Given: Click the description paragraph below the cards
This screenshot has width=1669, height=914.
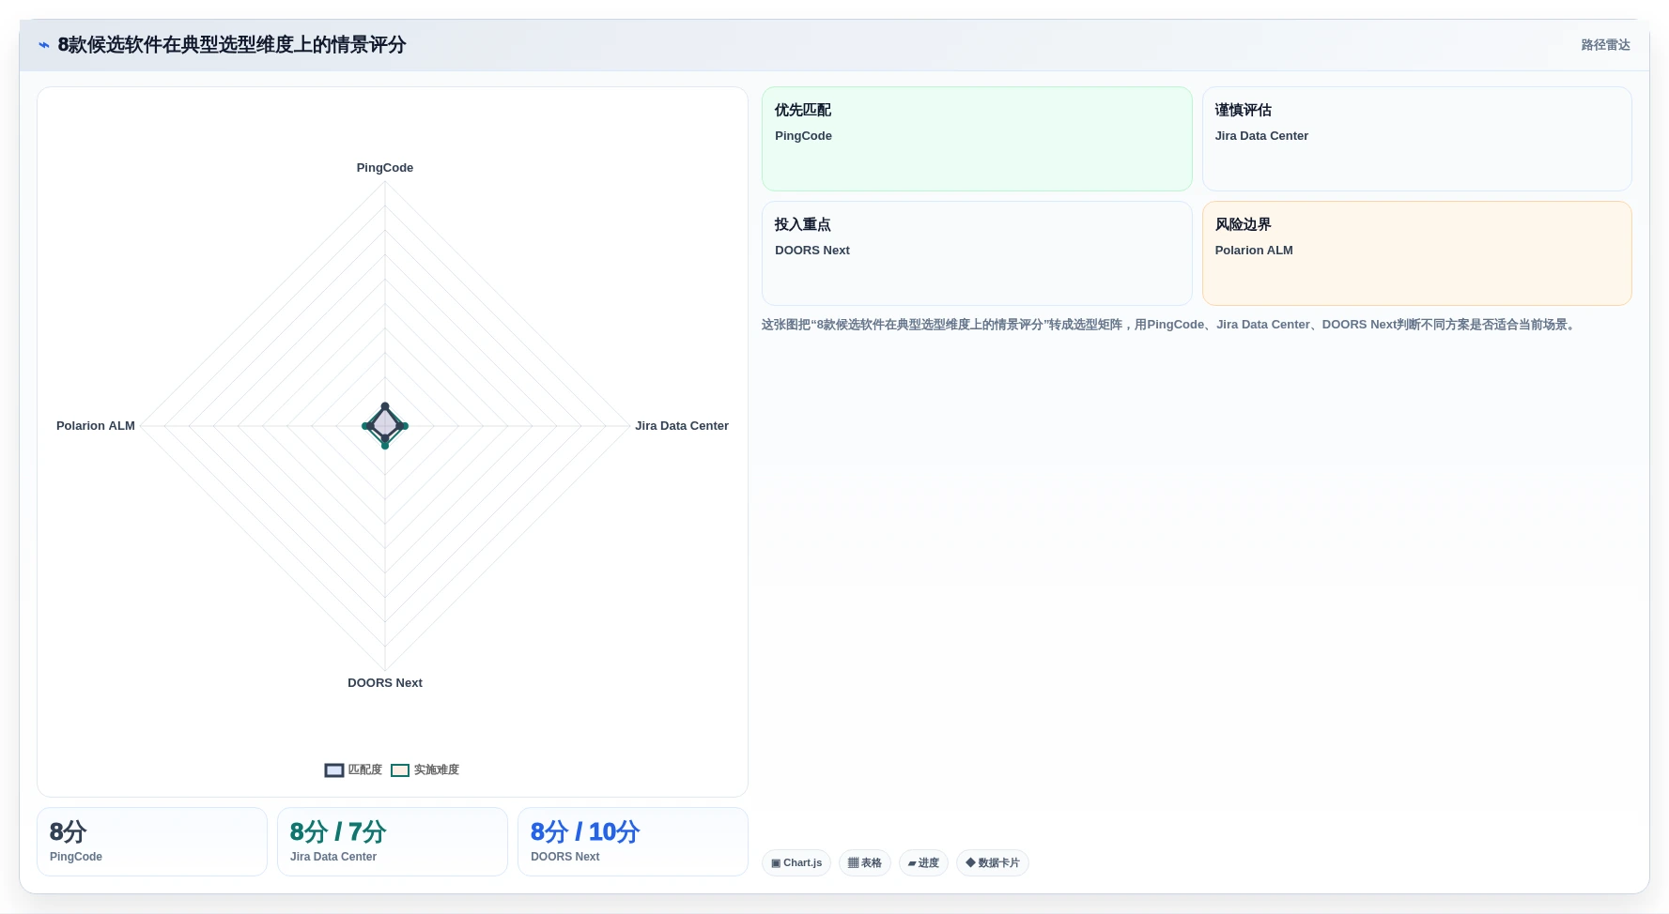Looking at the screenshot, I should coord(1170,325).
